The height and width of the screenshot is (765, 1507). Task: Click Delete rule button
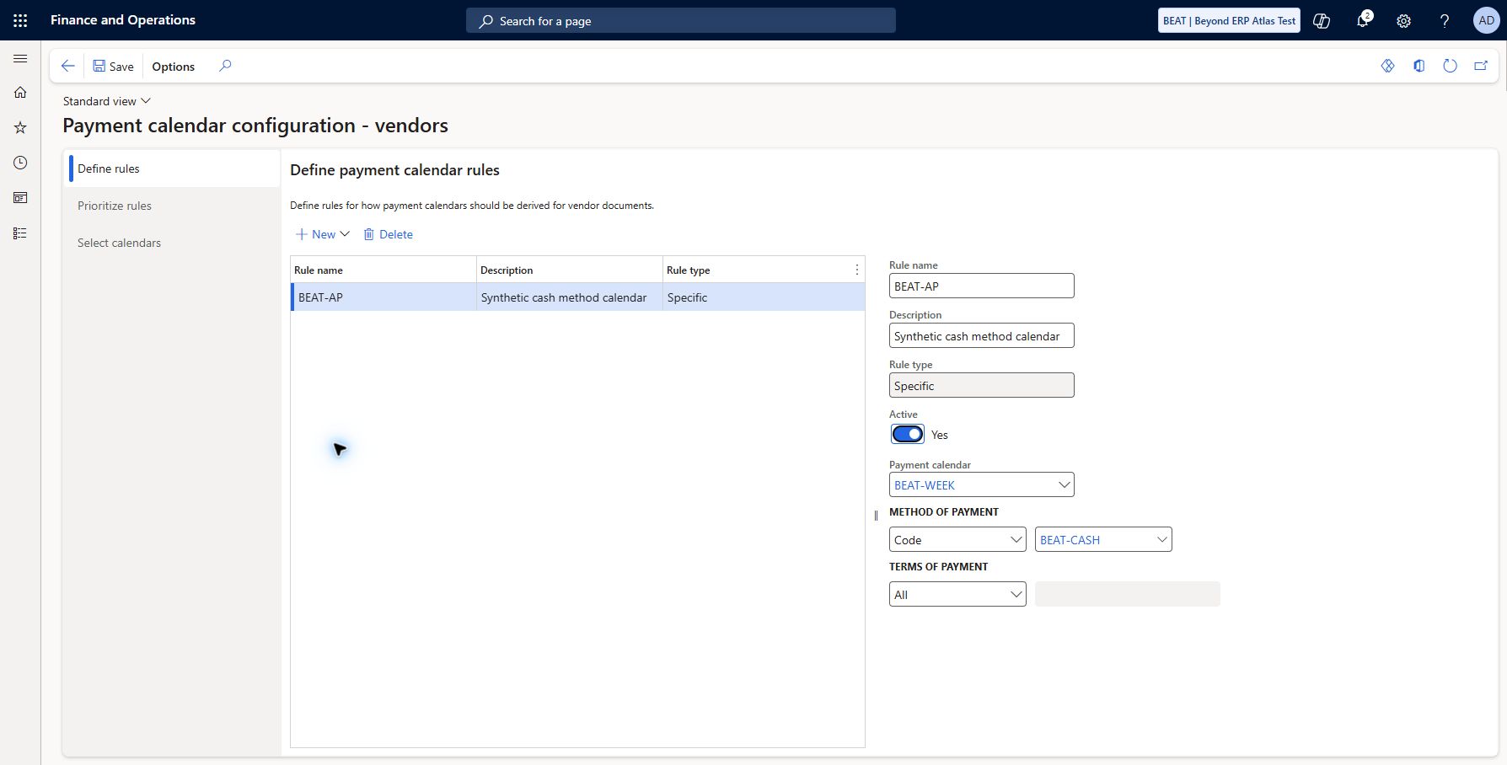(388, 234)
